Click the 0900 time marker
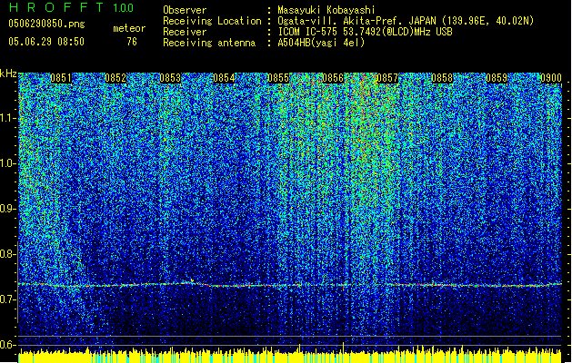Image resolution: width=572 pixels, height=363 pixels. point(551,78)
